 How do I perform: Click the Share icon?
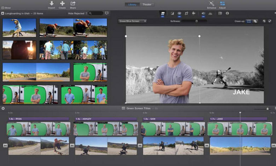coord(73,3)
